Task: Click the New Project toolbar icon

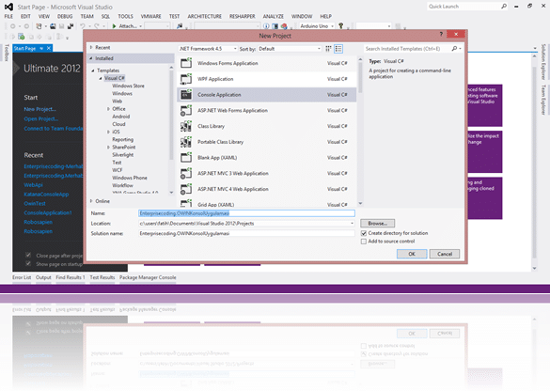Action: pyautogui.click(x=39, y=26)
